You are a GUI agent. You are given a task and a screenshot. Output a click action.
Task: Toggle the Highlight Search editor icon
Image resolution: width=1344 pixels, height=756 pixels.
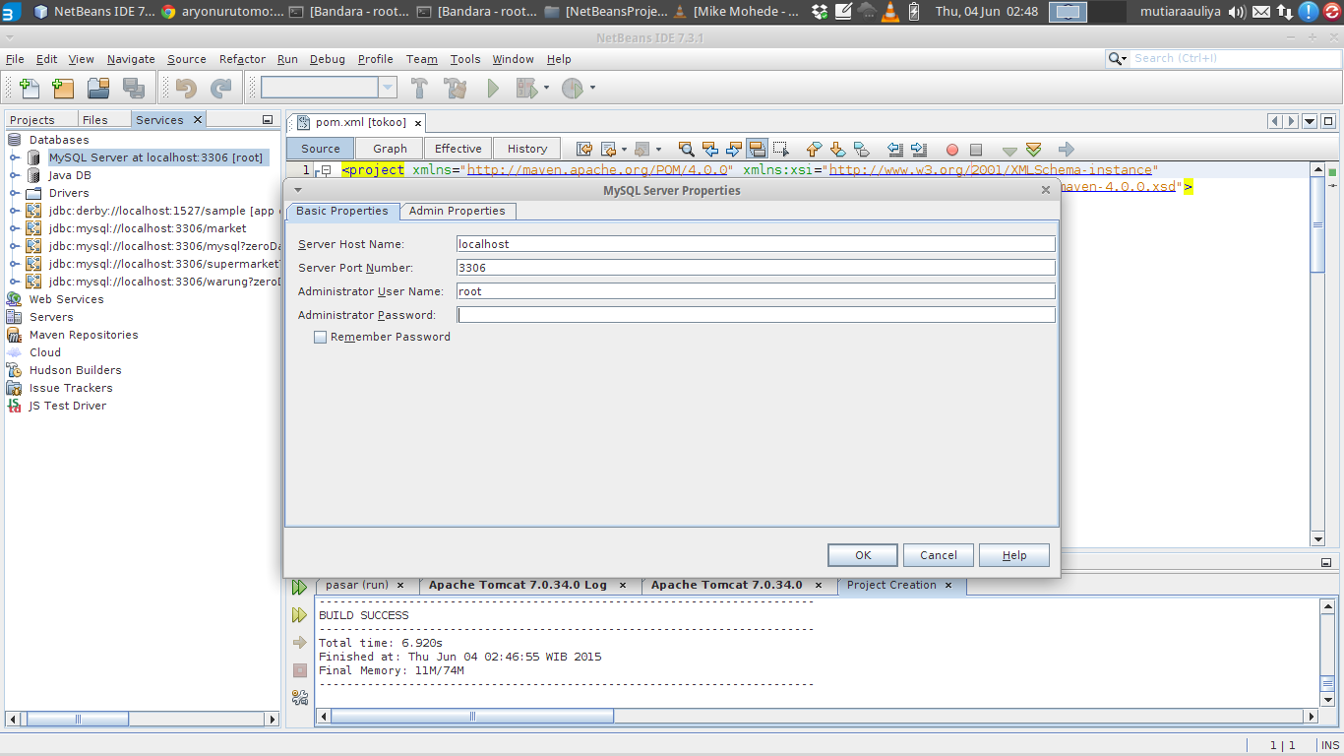pyautogui.click(x=758, y=149)
